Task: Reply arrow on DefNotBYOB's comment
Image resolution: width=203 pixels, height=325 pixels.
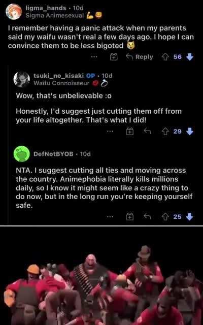Action: 147,216
